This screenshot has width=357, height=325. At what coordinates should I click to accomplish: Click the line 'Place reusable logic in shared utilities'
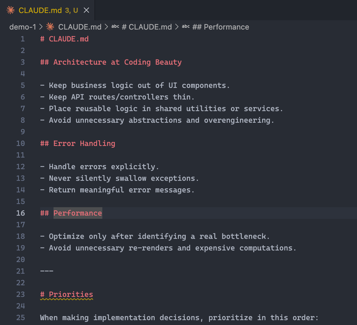click(162, 109)
